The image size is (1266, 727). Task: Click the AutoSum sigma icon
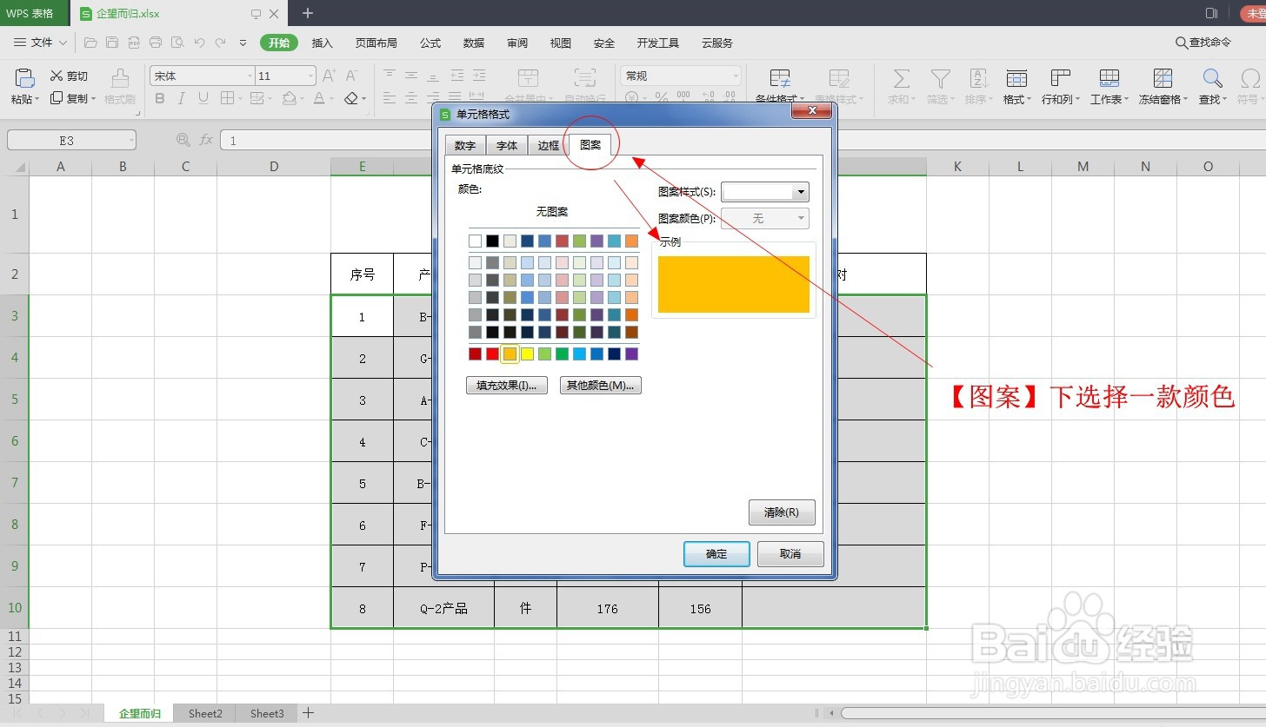902,79
